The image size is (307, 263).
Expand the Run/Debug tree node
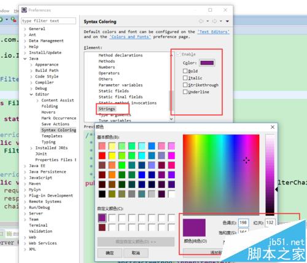pyautogui.click(x=25, y=208)
